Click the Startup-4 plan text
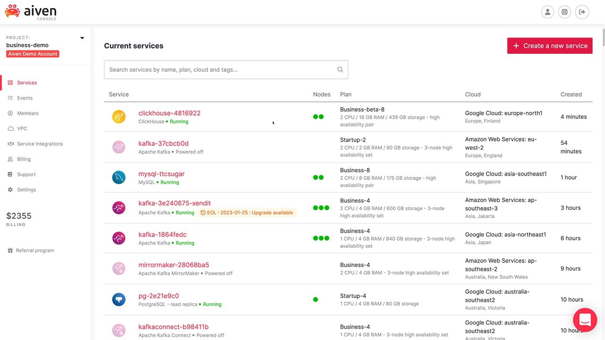 [353, 296]
